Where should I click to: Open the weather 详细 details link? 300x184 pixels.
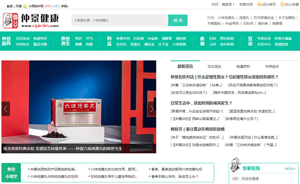coord(64,6)
